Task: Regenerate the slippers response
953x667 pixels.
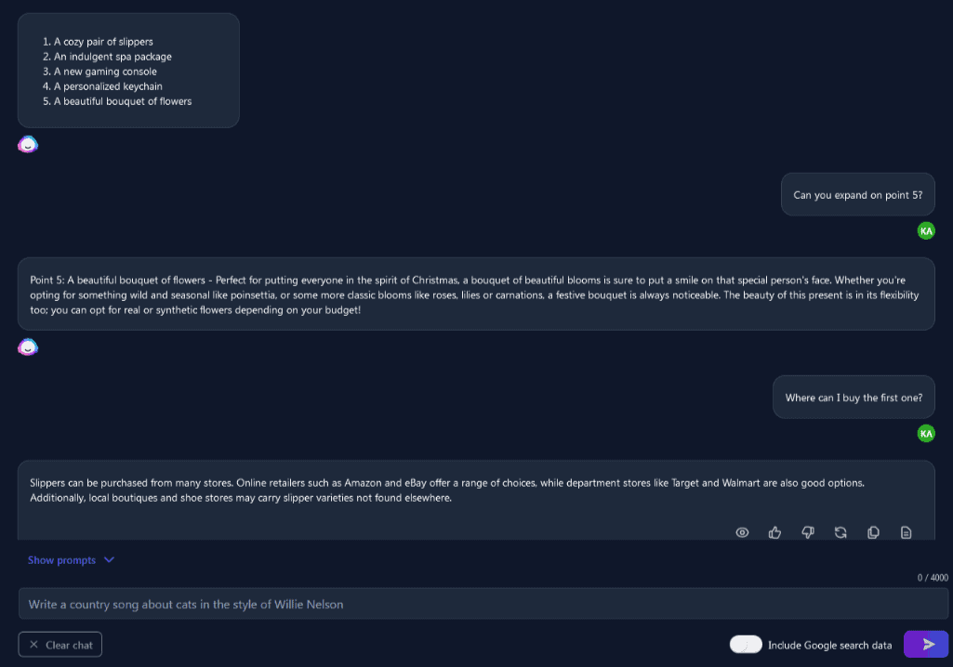Action: tap(840, 532)
